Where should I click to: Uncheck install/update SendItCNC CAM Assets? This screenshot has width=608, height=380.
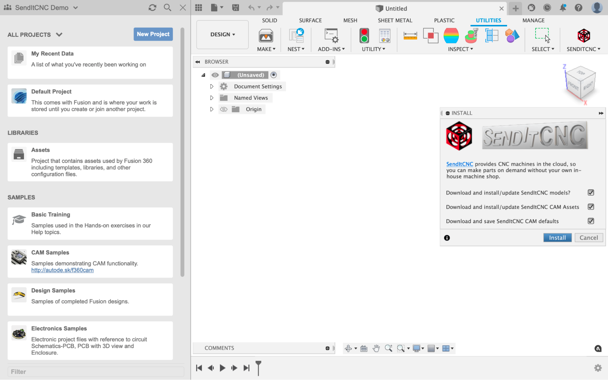tap(591, 207)
